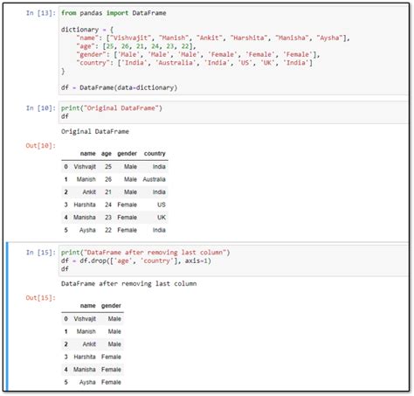Click 'Harshita' cell in the second table
The width and height of the screenshot is (414, 396).
click(x=85, y=357)
